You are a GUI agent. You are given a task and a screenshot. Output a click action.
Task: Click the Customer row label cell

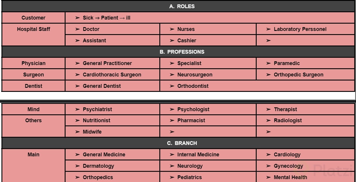coord(34,18)
